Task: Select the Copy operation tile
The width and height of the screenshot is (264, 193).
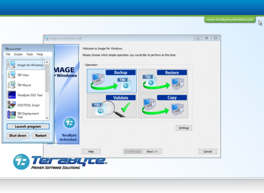Action: point(163,106)
